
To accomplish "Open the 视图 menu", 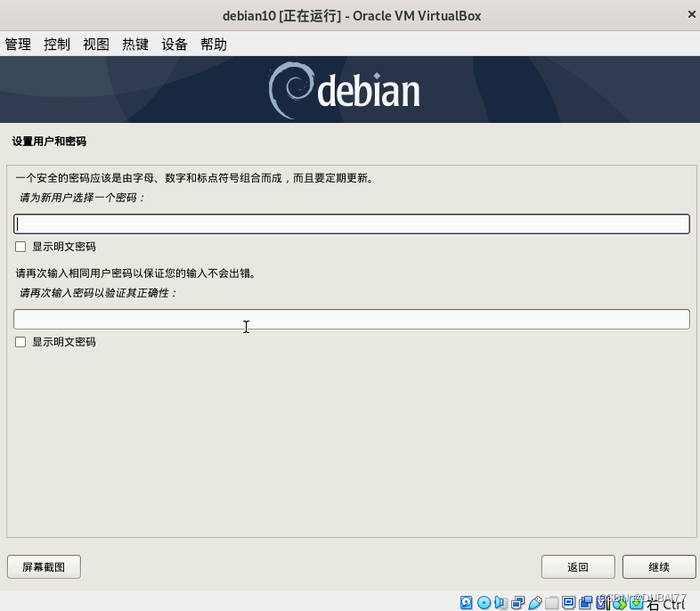I will [x=96, y=45].
